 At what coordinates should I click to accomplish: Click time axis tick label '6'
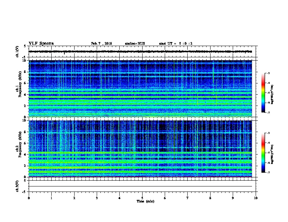[x=165, y=198]
